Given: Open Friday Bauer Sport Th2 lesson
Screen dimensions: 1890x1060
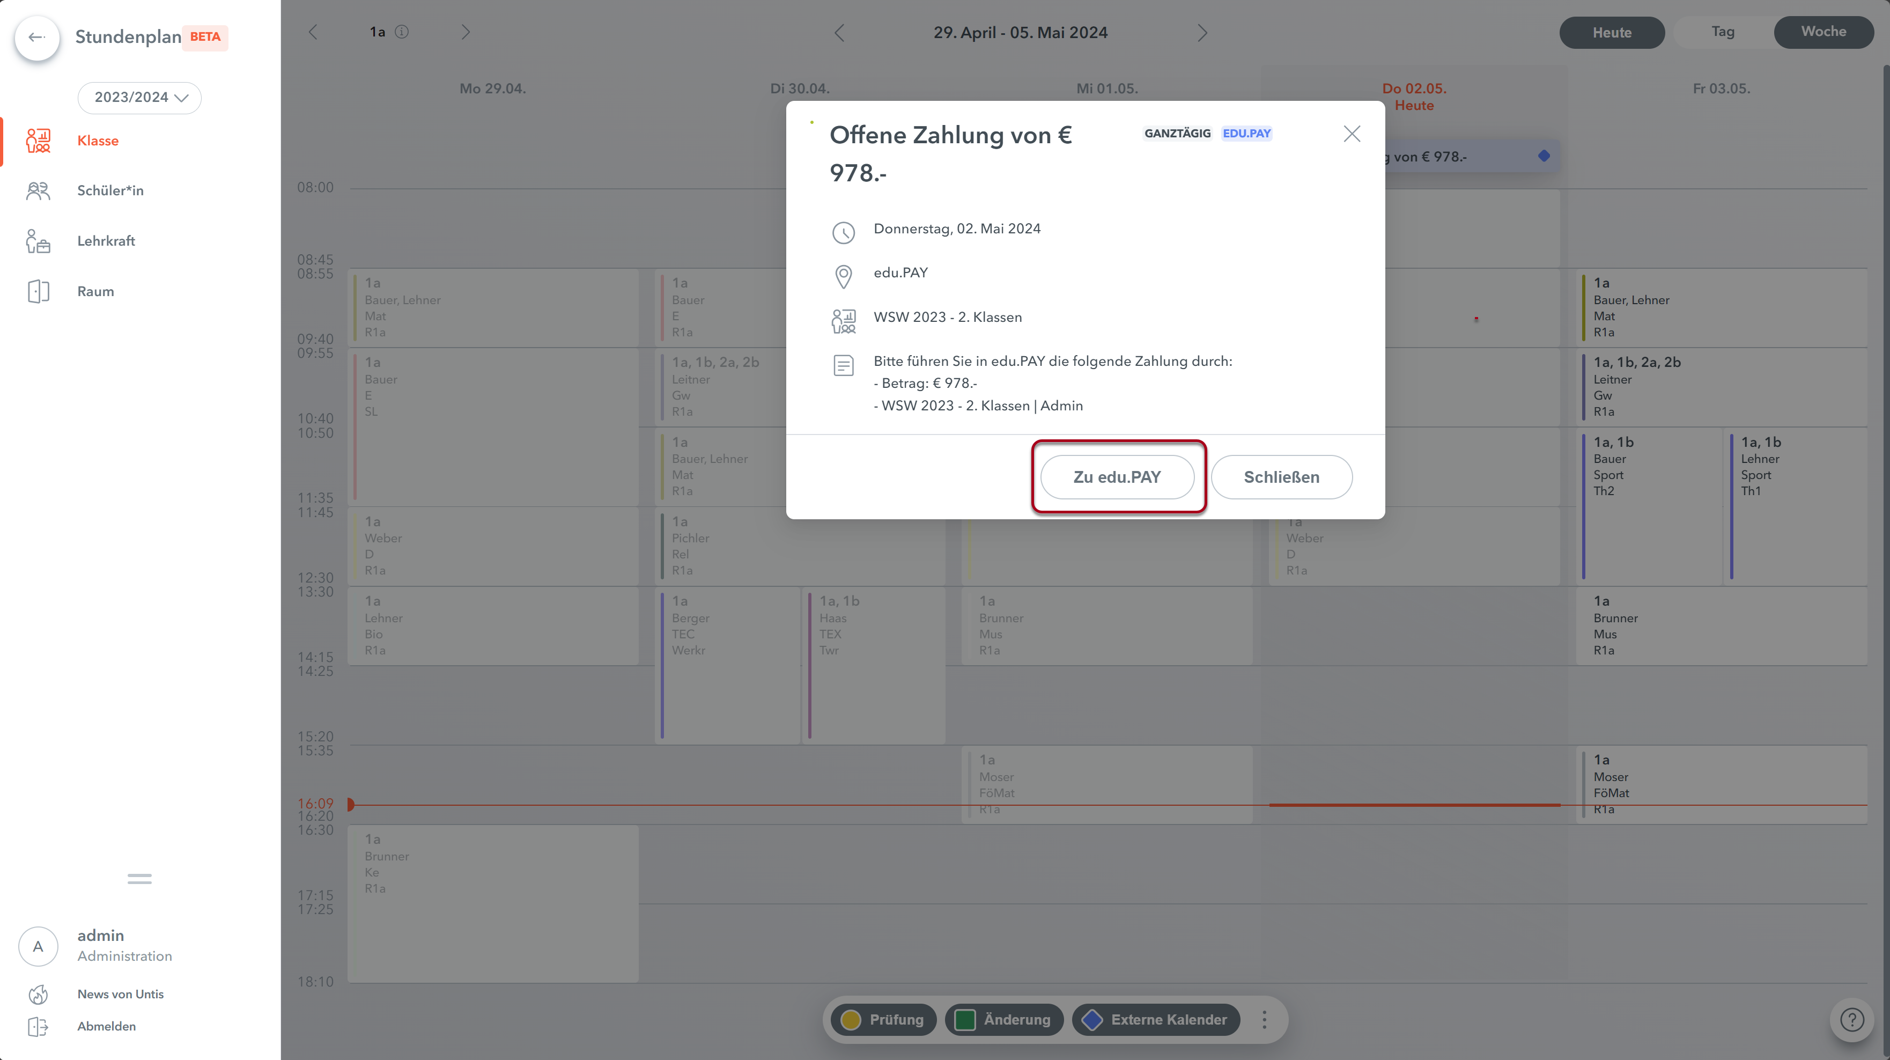Looking at the screenshot, I should (x=1648, y=506).
